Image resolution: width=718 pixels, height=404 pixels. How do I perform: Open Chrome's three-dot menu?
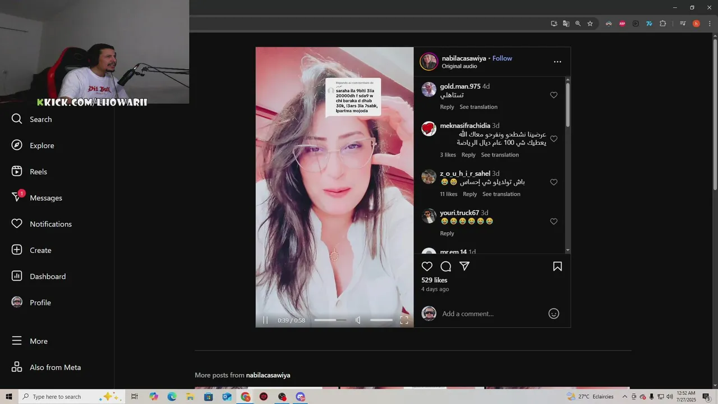[x=709, y=24]
